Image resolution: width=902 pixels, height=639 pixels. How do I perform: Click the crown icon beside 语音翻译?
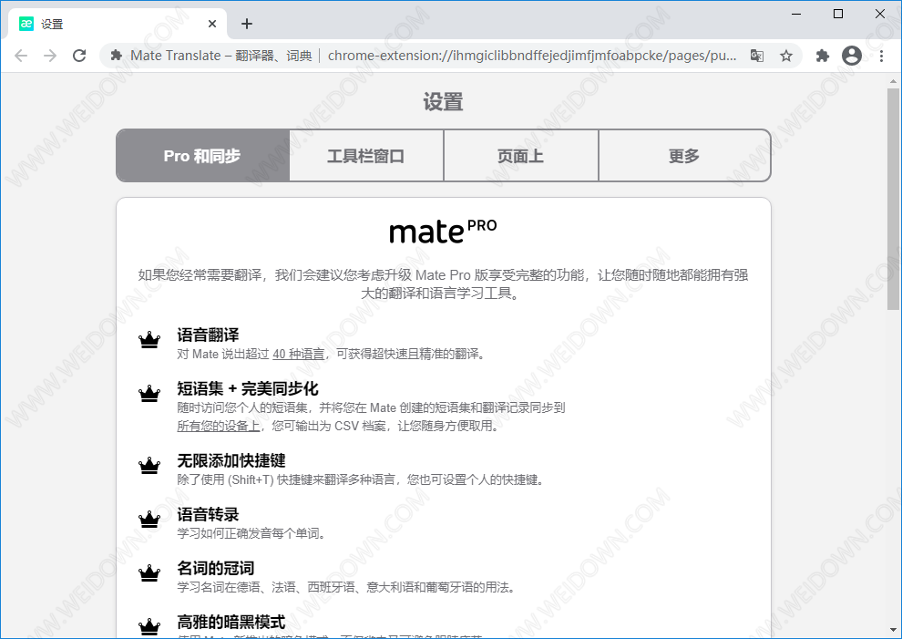coord(149,340)
